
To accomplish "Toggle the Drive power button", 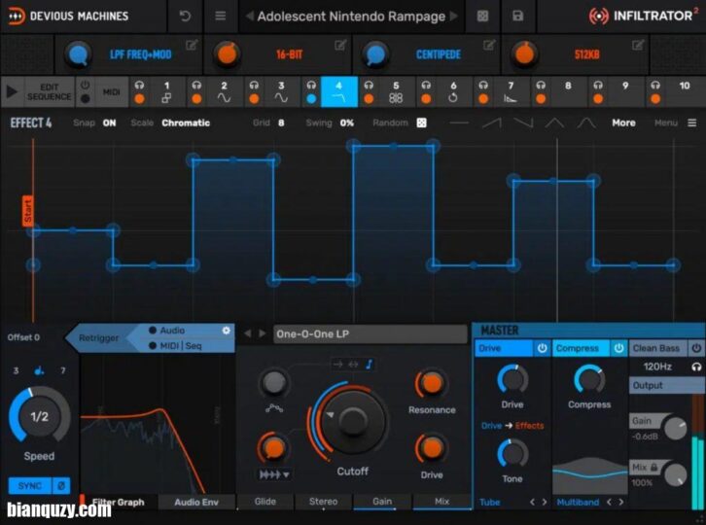I will tap(541, 348).
